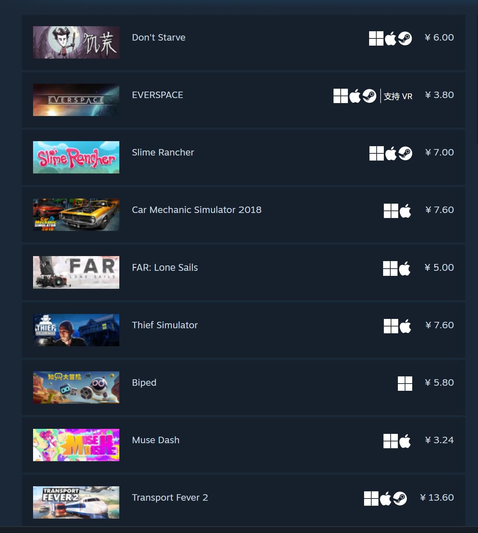Click the ¥ 5.80 price on Biped
Screen dimensions: 478x533
(x=439, y=383)
